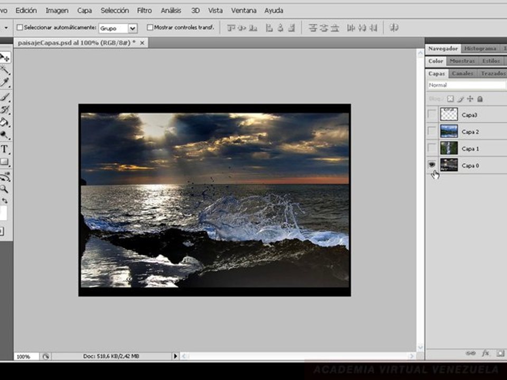Show the Capa 1 layer
Image resolution: width=507 pixels, height=380 pixels.
click(432, 148)
